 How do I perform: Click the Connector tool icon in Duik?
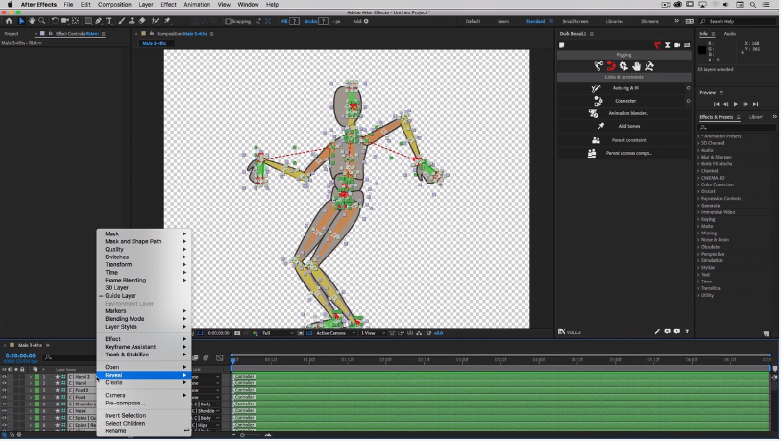(x=597, y=101)
